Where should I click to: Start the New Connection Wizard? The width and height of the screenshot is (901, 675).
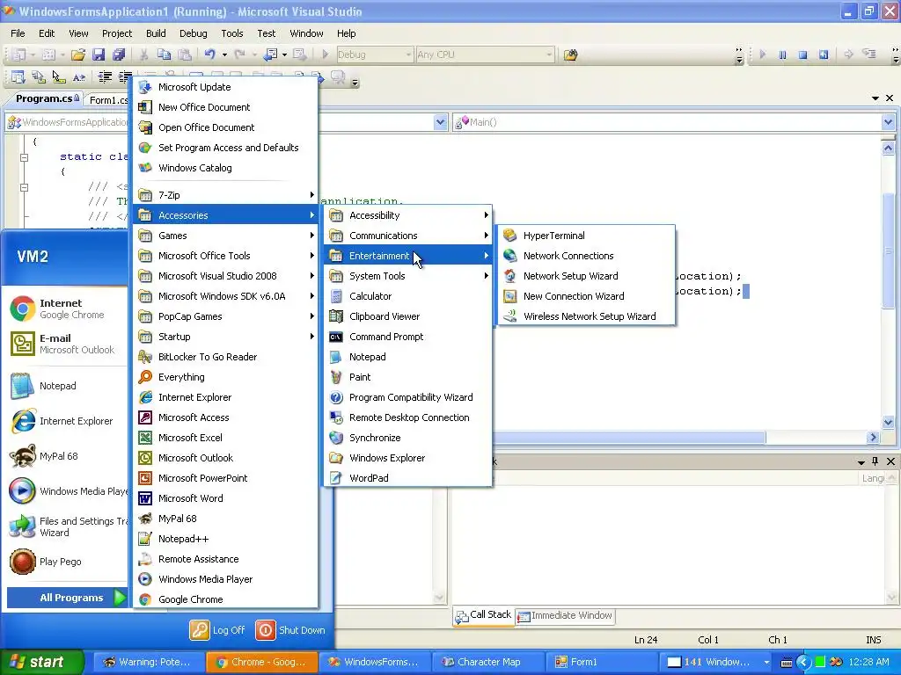(585, 295)
